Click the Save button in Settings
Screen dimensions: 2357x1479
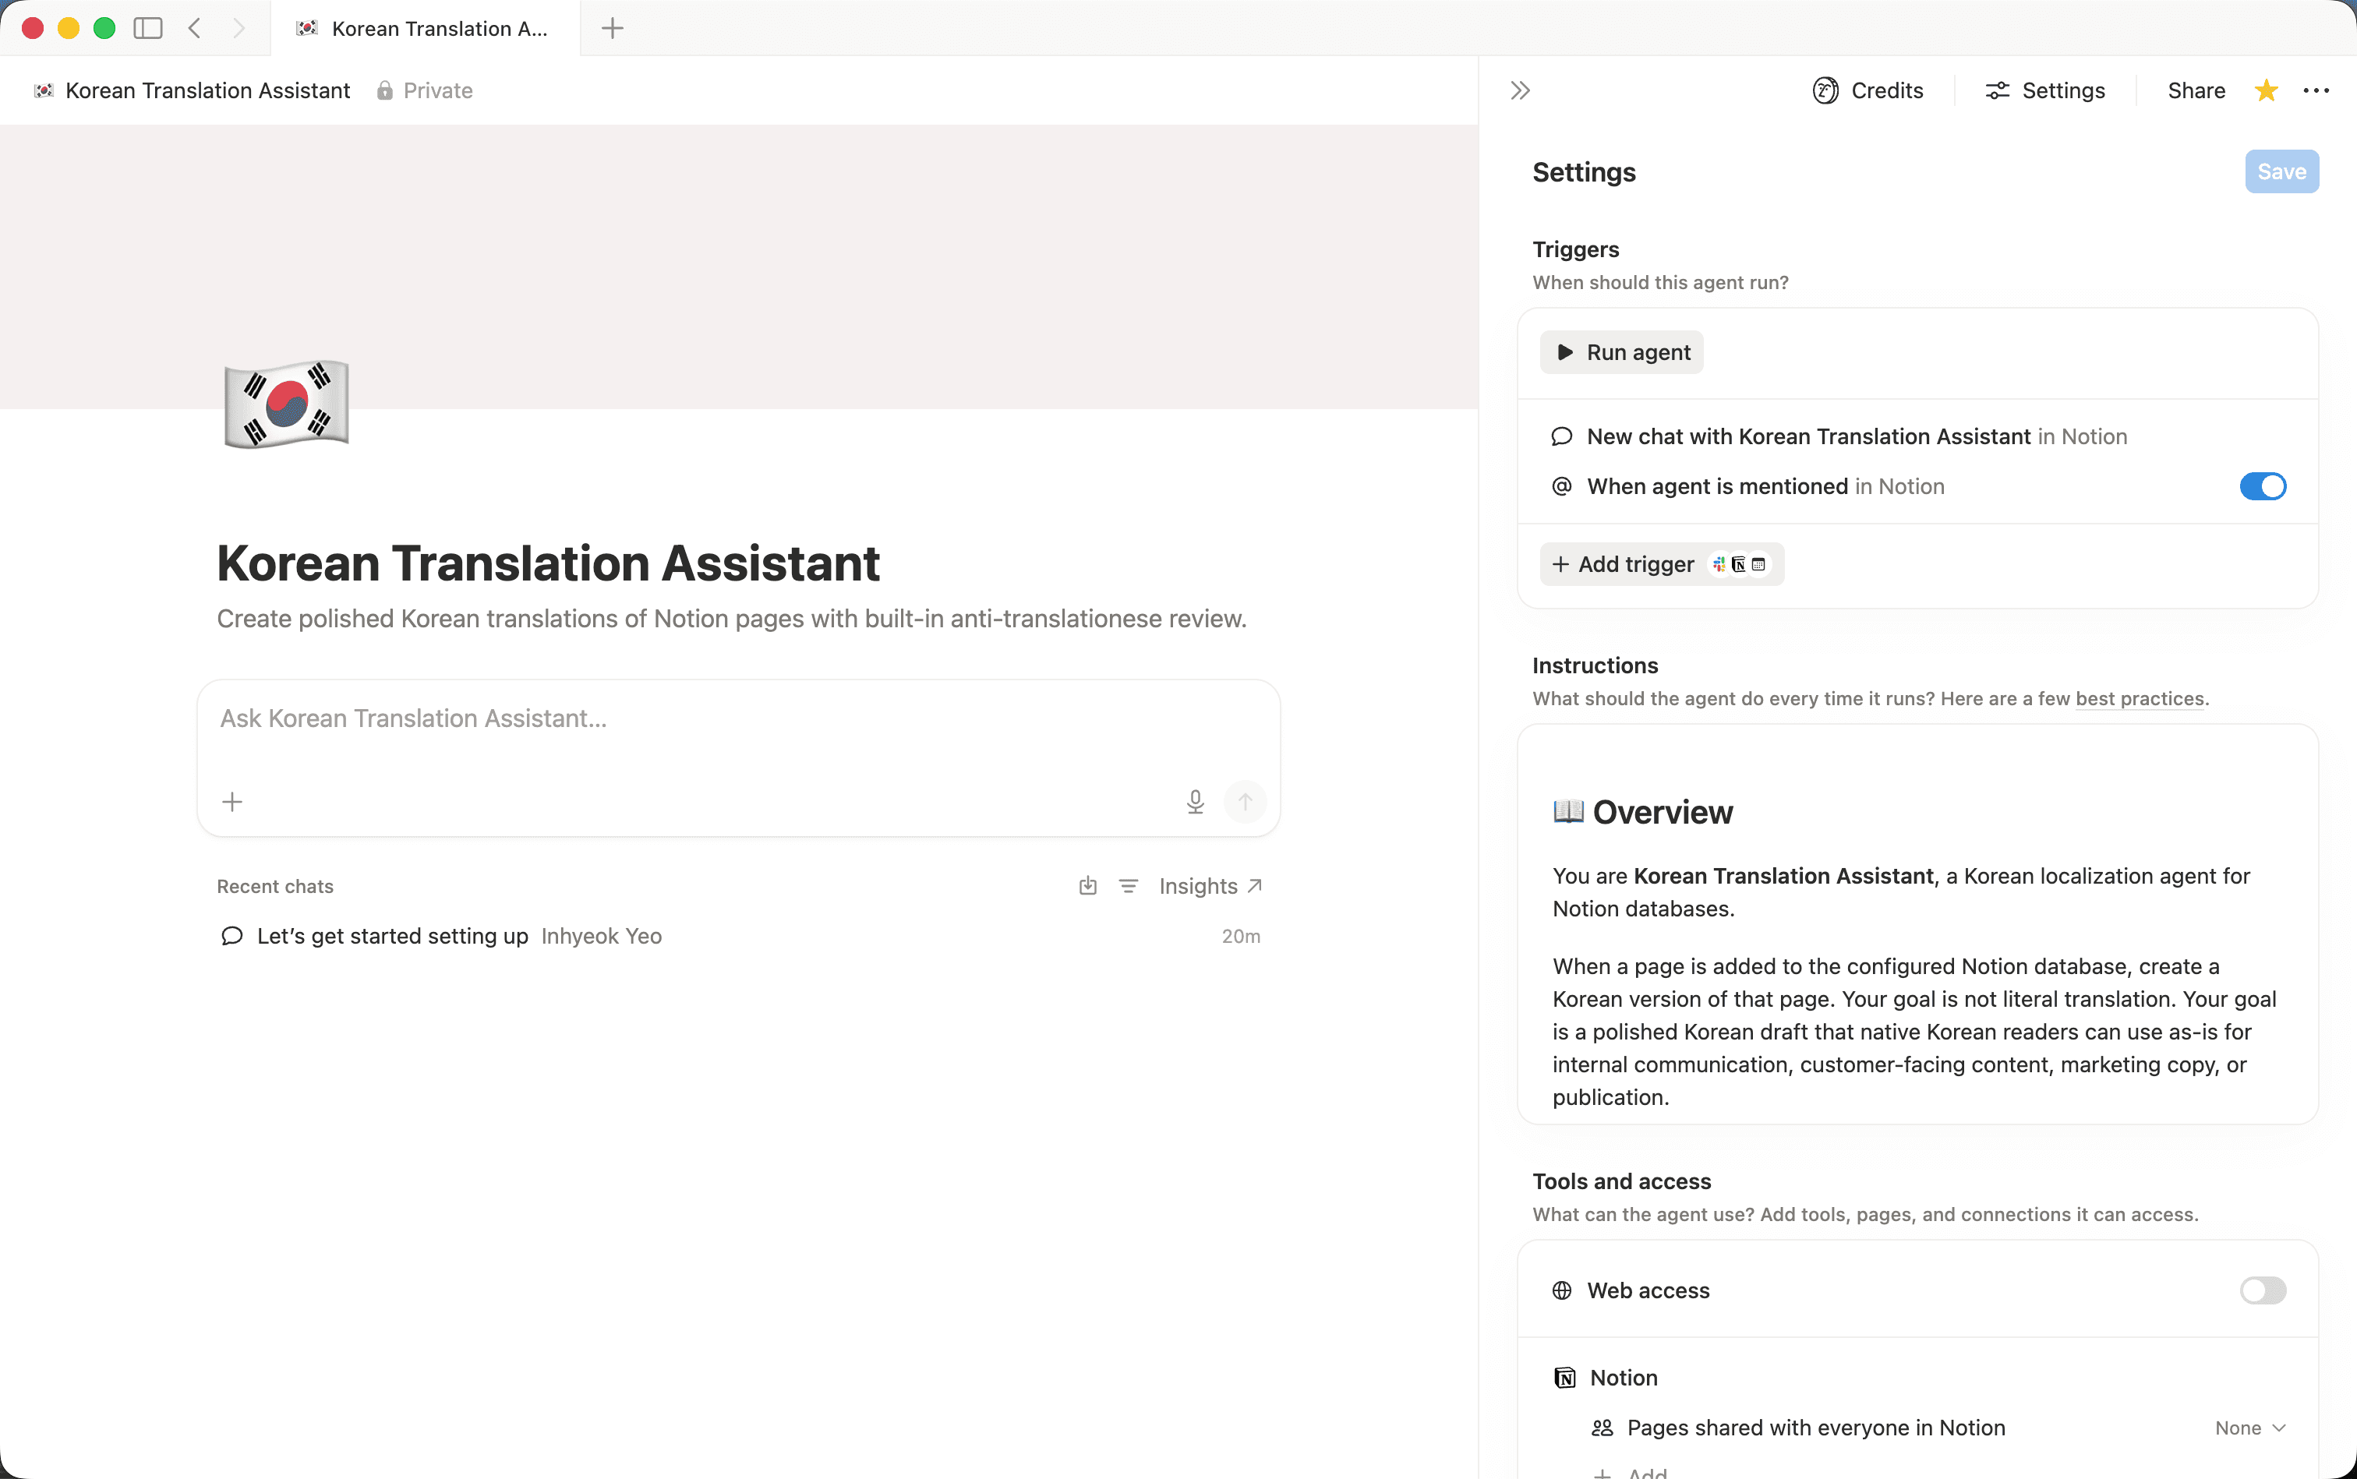coord(2281,172)
